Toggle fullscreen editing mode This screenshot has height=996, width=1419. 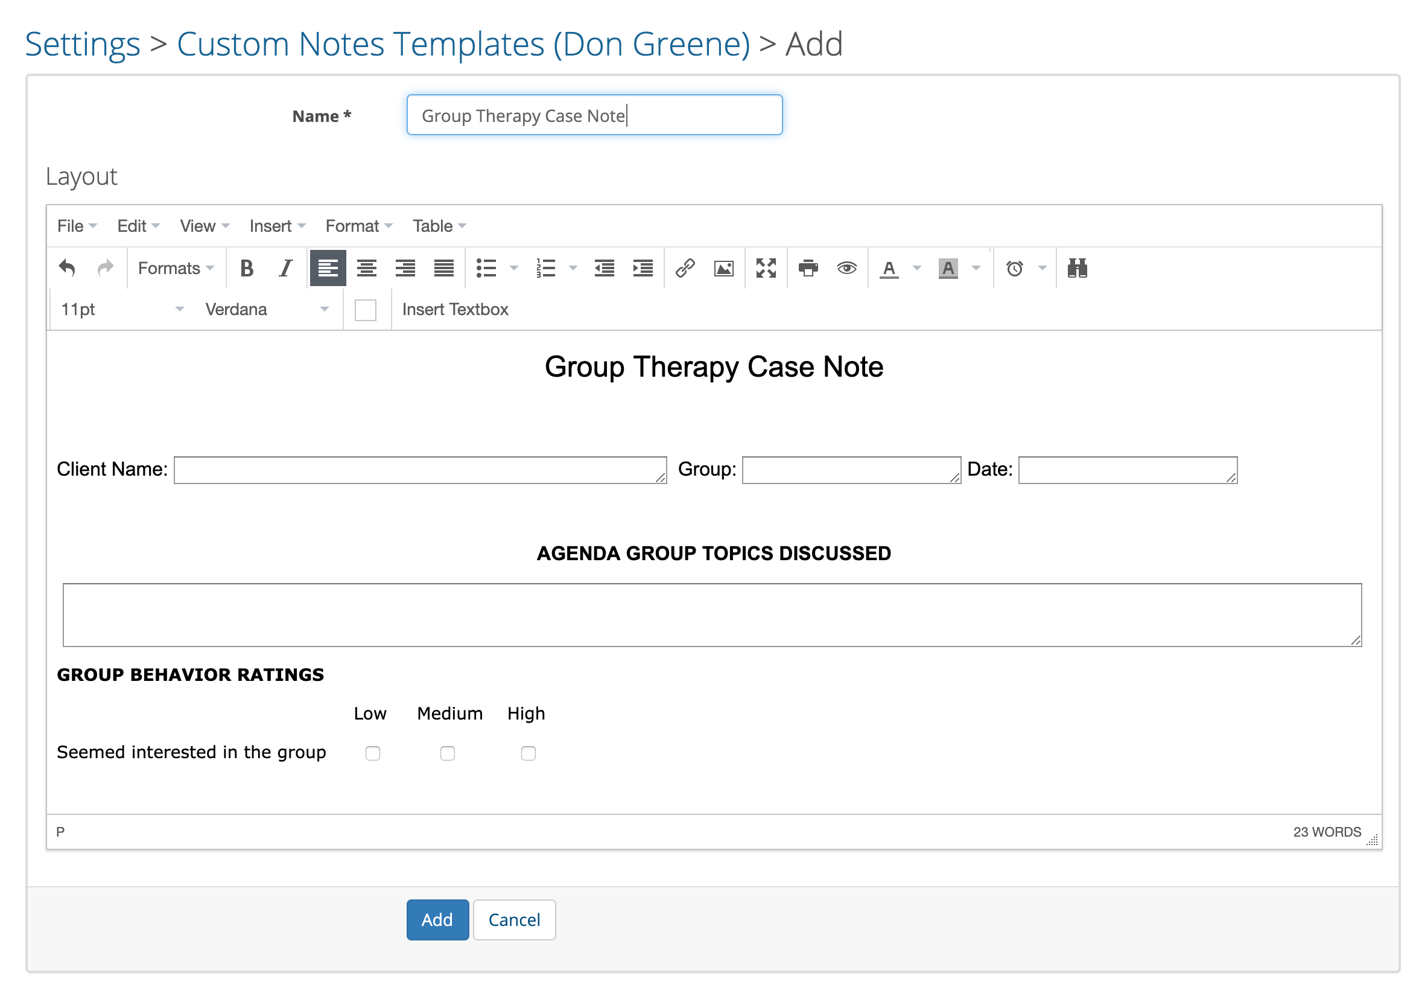pyautogui.click(x=766, y=269)
